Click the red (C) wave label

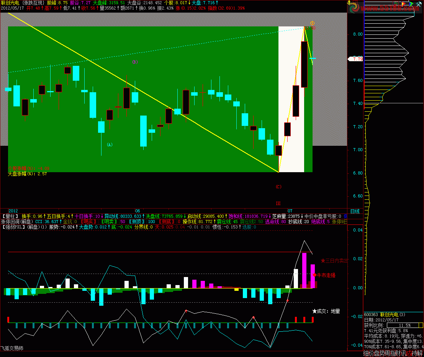tap(278, 187)
